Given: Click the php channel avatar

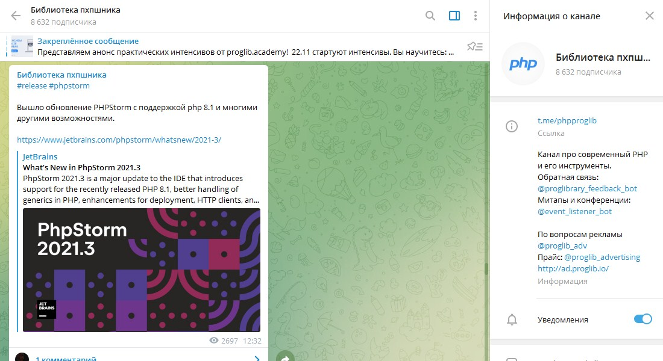Looking at the screenshot, I should pyautogui.click(x=523, y=64).
